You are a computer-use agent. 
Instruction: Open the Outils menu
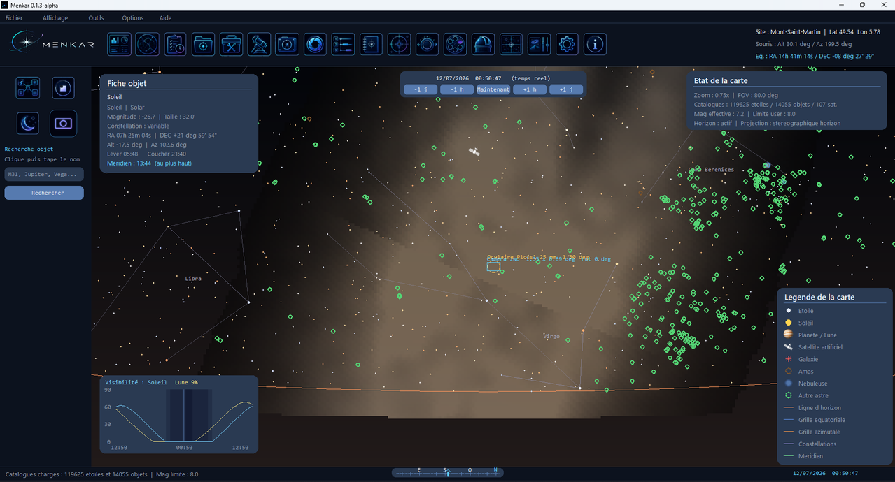point(97,17)
